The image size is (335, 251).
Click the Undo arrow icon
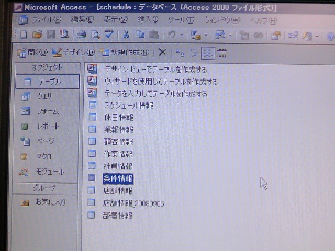[x=172, y=35]
